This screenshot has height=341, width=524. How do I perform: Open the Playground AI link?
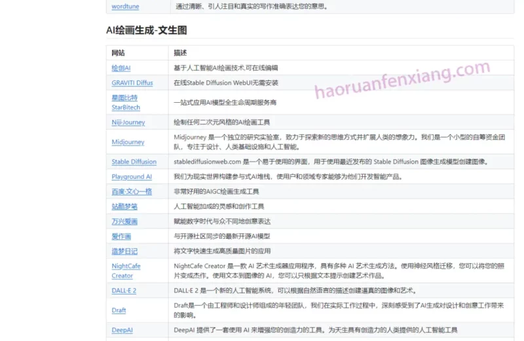click(x=132, y=177)
